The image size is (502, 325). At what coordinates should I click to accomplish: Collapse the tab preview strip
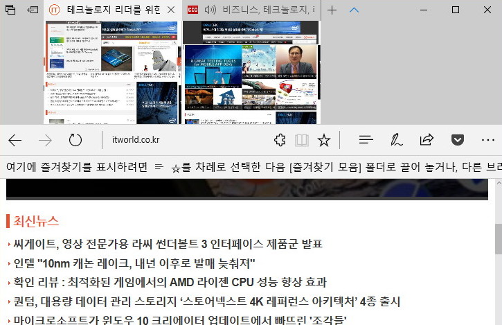tap(354, 10)
